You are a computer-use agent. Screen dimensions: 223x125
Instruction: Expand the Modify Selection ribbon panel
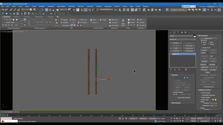(x=40, y=28)
